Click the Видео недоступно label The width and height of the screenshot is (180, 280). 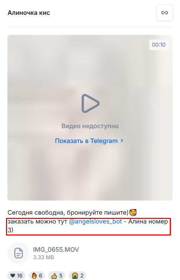90,126
